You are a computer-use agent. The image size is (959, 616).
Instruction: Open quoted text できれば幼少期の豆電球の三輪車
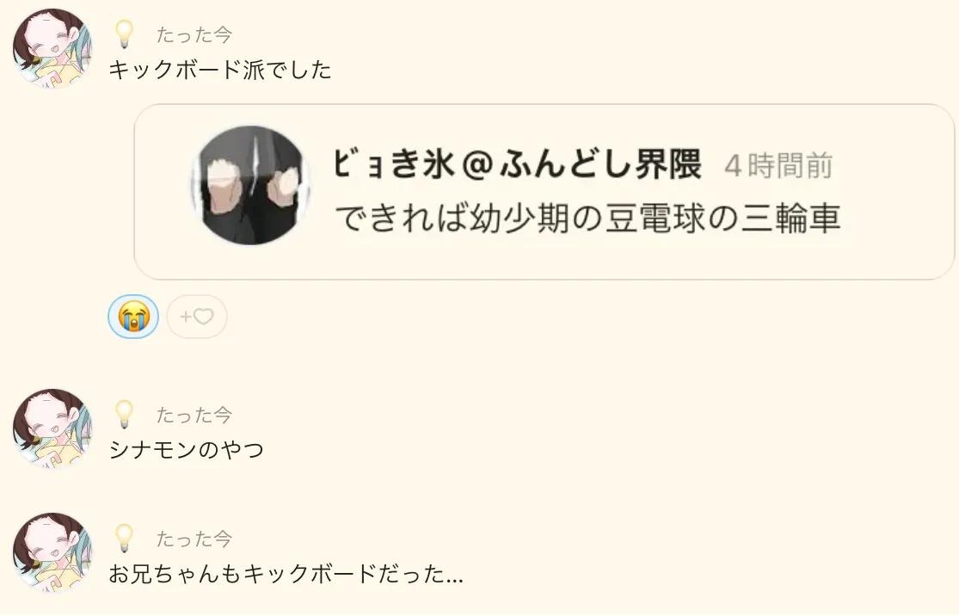click(587, 219)
